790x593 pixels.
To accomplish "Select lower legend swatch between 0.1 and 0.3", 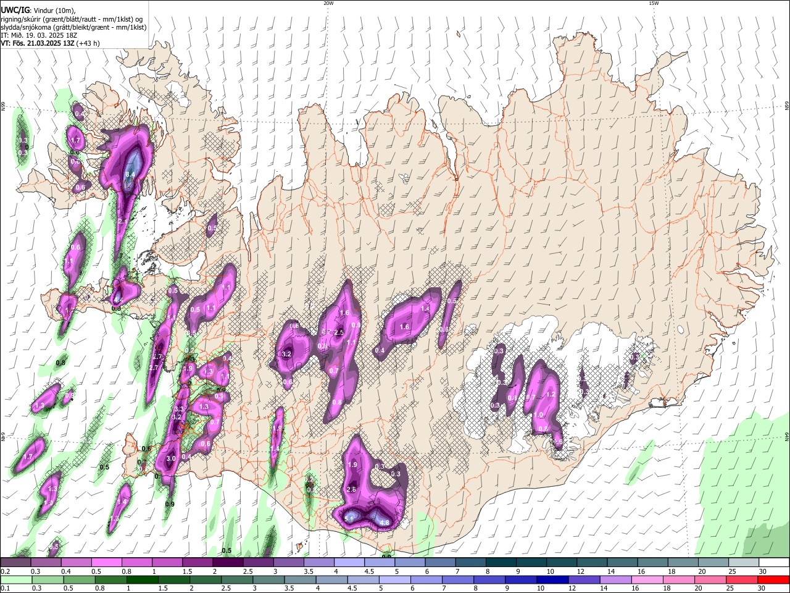I will pyautogui.click(x=16, y=580).
